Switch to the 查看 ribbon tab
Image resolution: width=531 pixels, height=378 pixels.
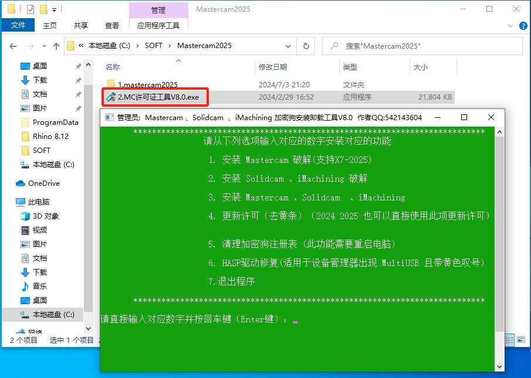tap(112, 25)
